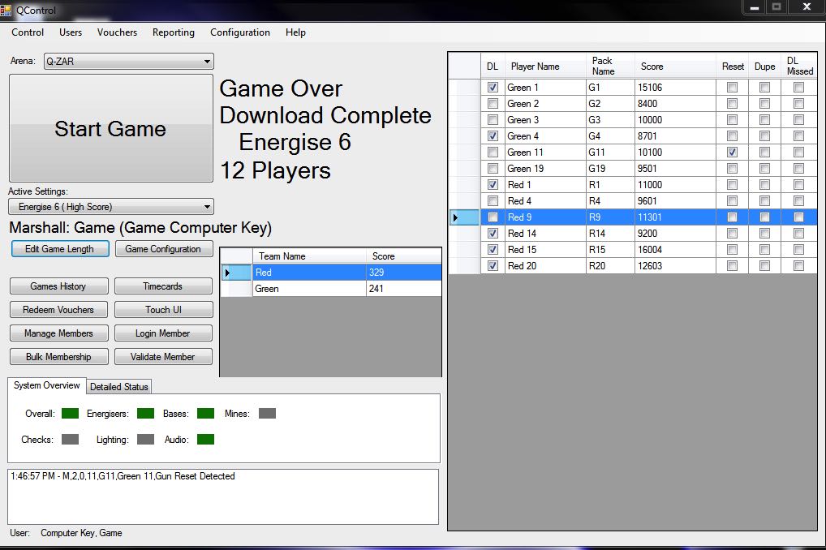
Task: Click the row arrow beside Red 9
Action: coord(456,217)
